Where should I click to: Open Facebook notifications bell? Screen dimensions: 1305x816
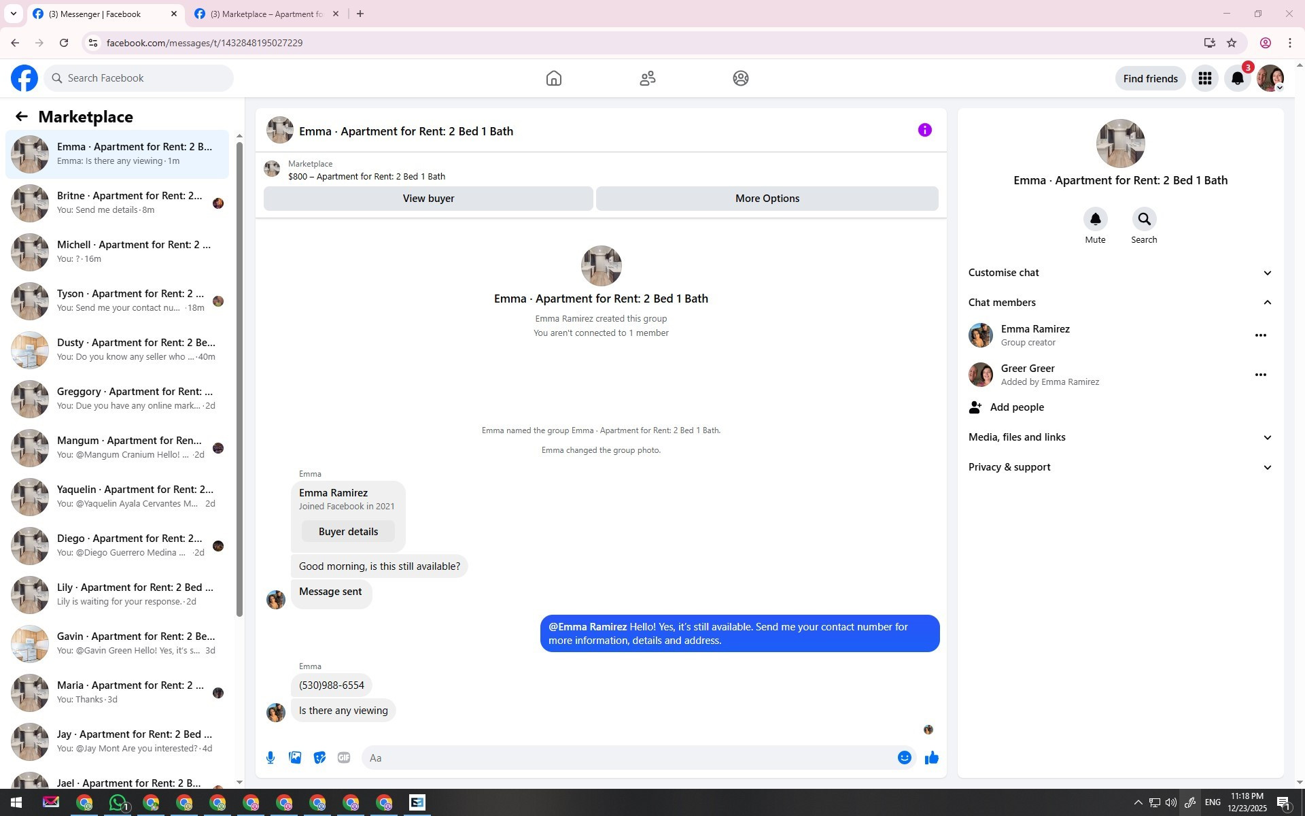[x=1237, y=78]
